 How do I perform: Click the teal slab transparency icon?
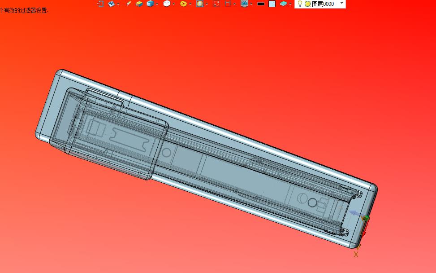click(283, 4)
